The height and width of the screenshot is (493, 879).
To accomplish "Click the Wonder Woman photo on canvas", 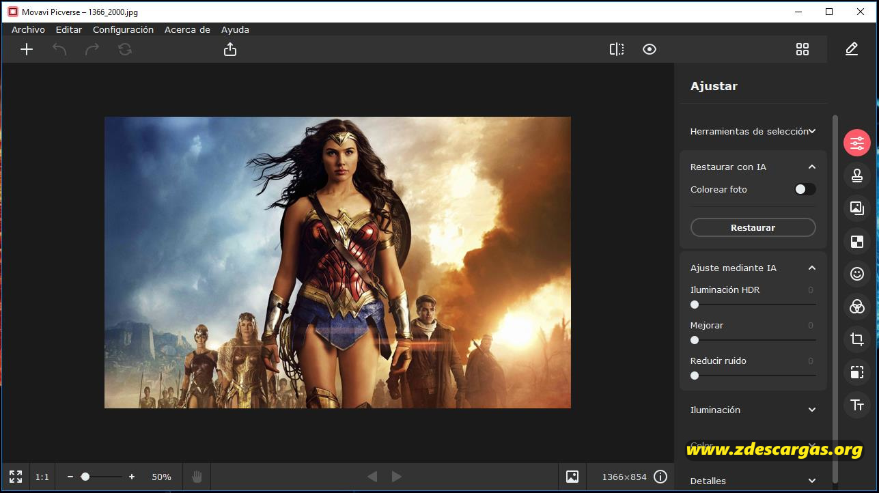I will click(x=337, y=263).
